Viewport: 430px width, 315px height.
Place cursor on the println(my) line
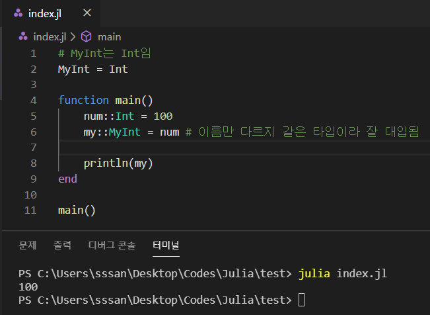pyautogui.click(x=123, y=163)
